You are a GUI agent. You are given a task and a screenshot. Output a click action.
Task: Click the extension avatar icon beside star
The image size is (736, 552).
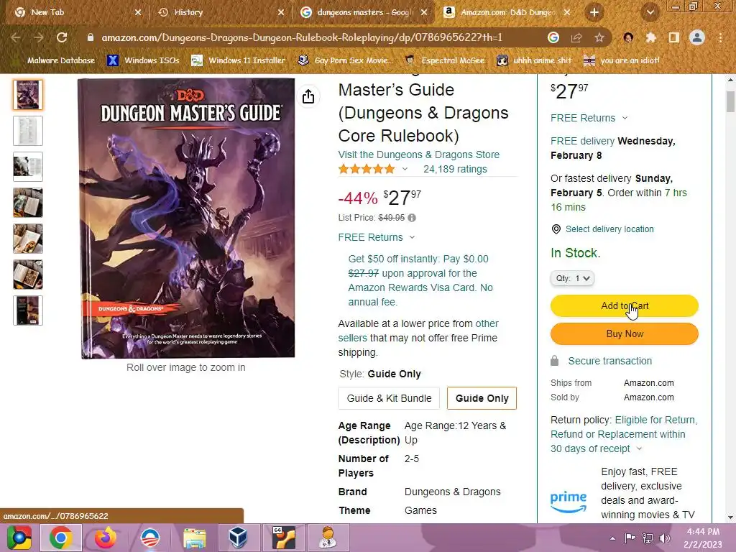click(628, 37)
